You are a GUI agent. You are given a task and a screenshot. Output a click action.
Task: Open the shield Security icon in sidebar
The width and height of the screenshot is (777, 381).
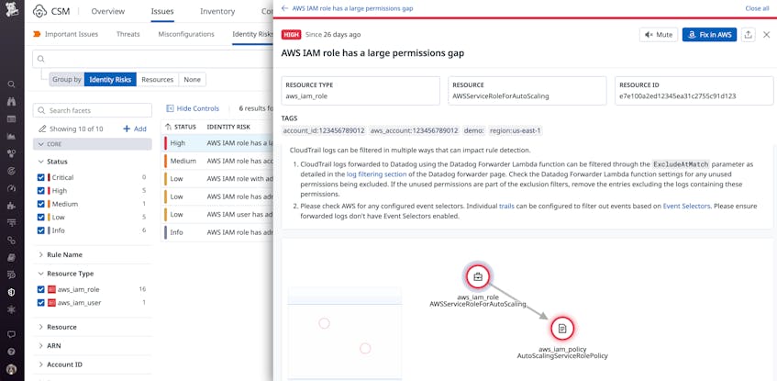click(x=11, y=292)
